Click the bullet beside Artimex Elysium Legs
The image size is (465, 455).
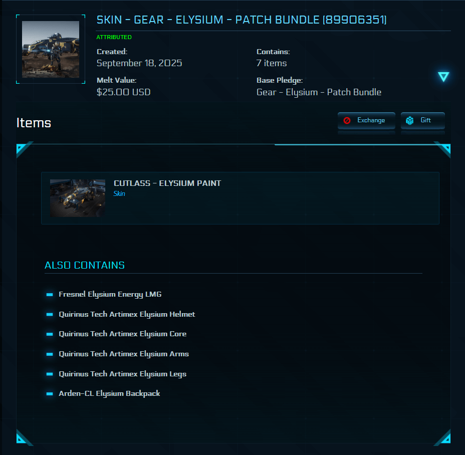pos(50,374)
